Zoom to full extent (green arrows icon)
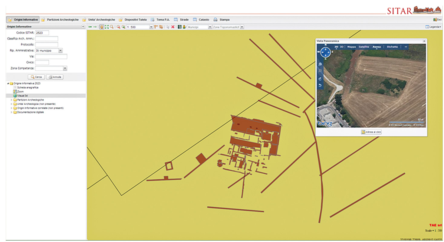The image size is (444, 242). (x=107, y=27)
